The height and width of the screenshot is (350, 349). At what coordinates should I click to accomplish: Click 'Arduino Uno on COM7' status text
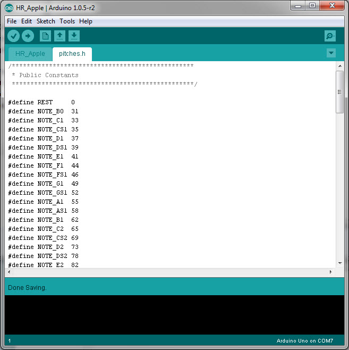[305, 341]
